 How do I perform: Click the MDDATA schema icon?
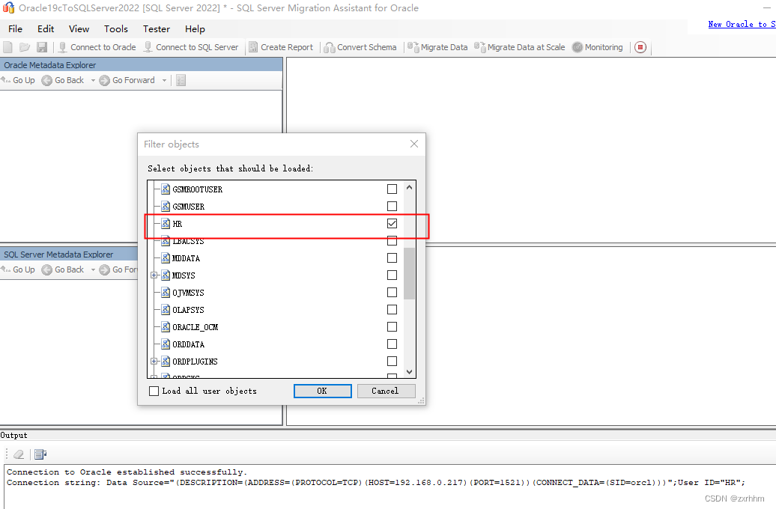(166, 258)
